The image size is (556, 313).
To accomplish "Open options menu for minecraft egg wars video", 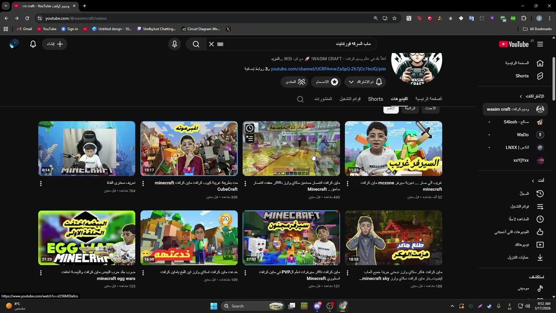I will point(41,273).
